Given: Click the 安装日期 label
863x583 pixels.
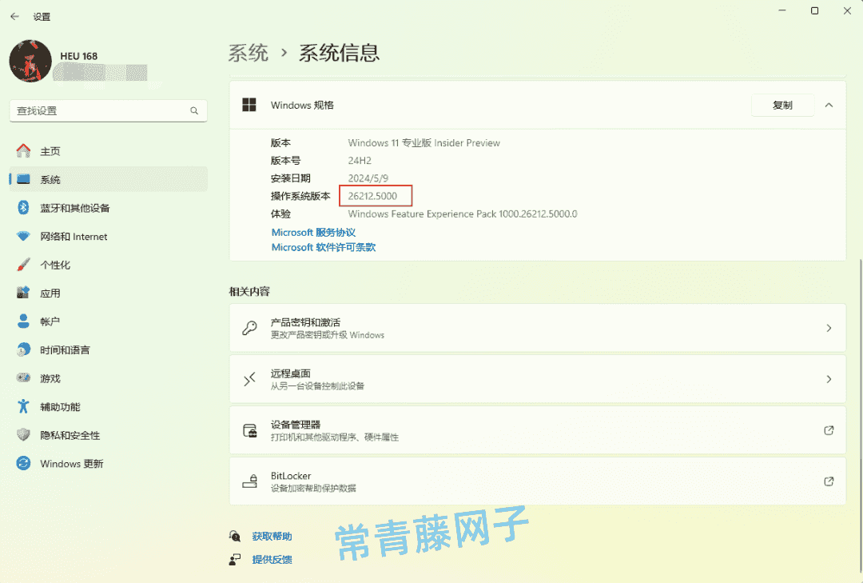Looking at the screenshot, I should (291, 178).
